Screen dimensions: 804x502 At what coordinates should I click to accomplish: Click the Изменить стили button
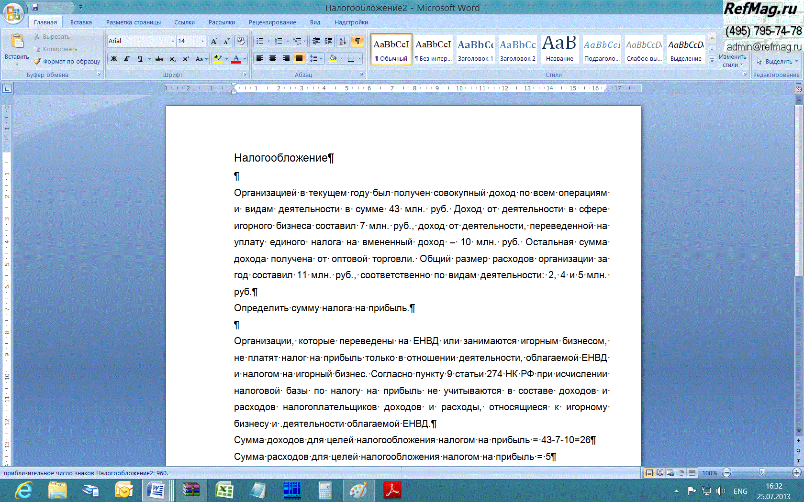click(x=732, y=60)
